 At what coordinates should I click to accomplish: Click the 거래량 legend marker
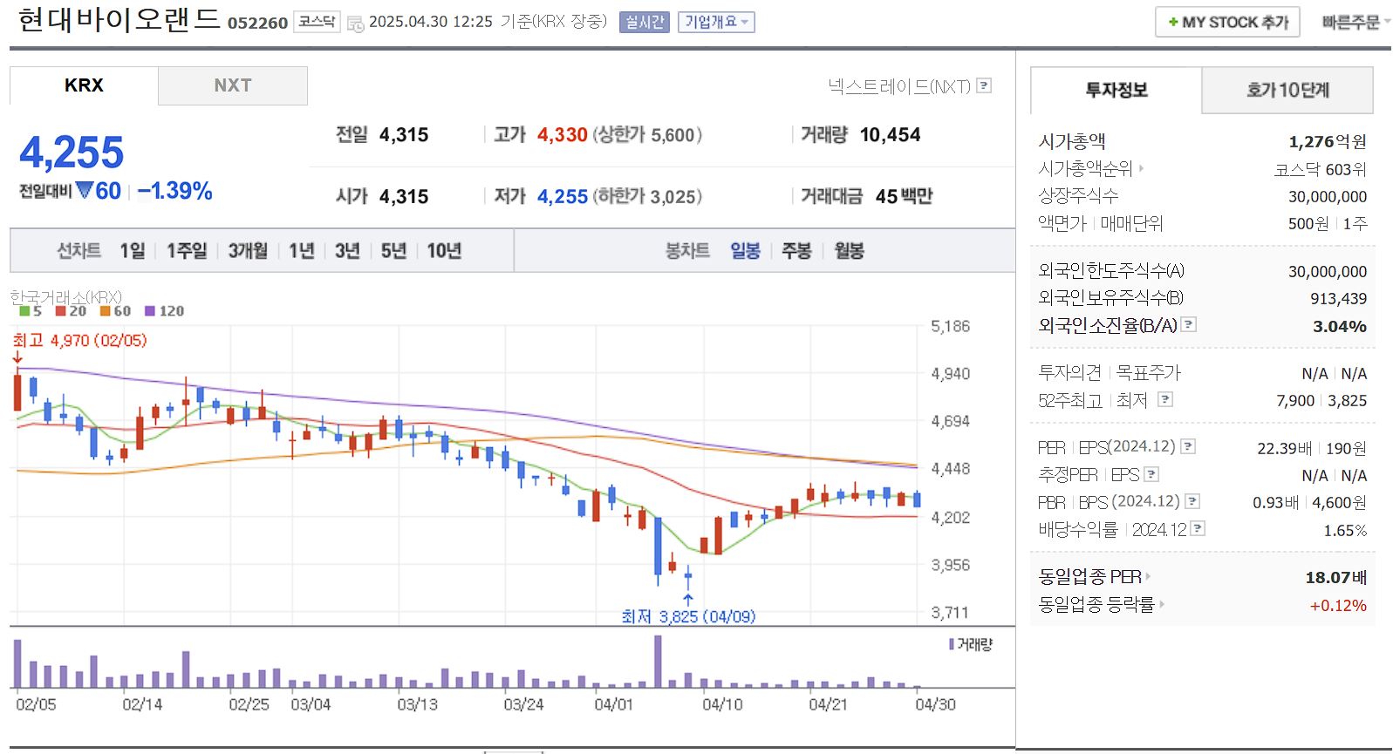pos(952,644)
